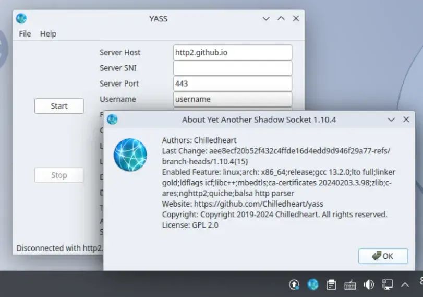Open the network connection tray icon
This screenshot has width=423, height=297.
[x=387, y=284]
